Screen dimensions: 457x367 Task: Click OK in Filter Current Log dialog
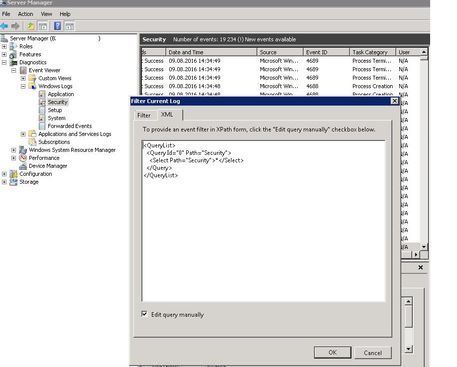click(332, 353)
